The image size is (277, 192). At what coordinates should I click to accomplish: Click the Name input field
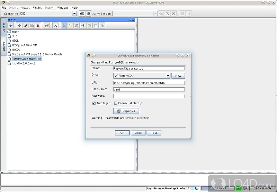coord(149,68)
